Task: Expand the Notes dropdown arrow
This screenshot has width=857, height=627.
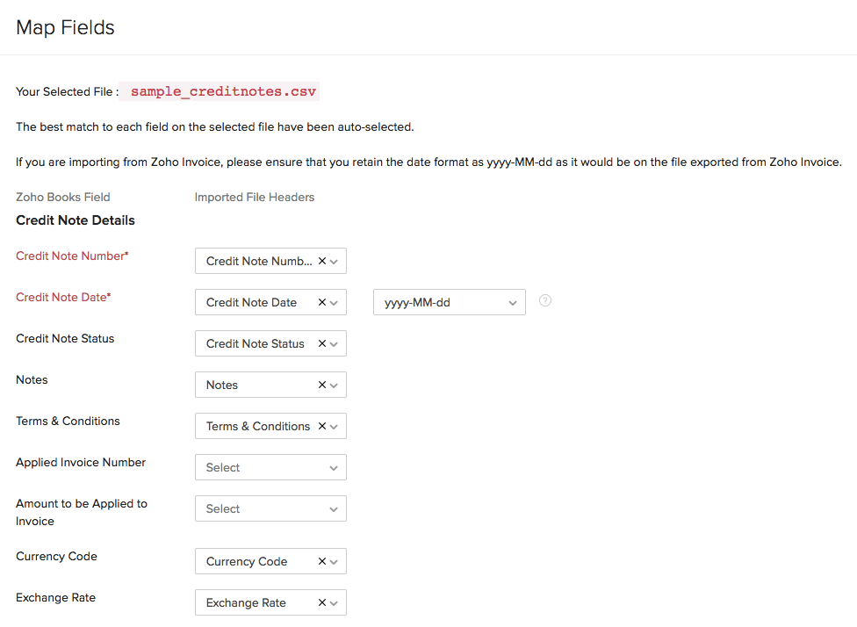Action: pos(334,386)
